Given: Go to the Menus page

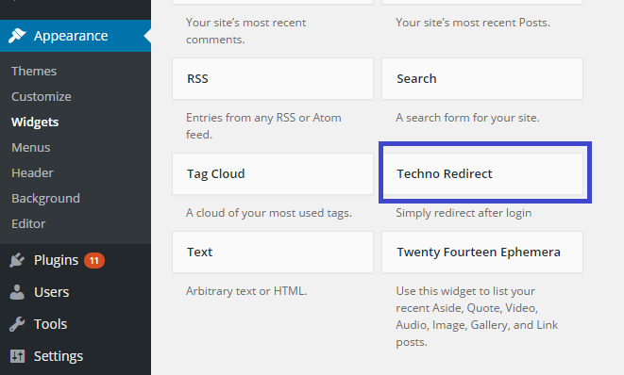Looking at the screenshot, I should (30, 147).
